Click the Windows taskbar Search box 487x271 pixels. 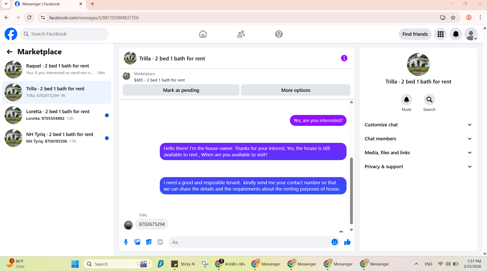click(118, 264)
